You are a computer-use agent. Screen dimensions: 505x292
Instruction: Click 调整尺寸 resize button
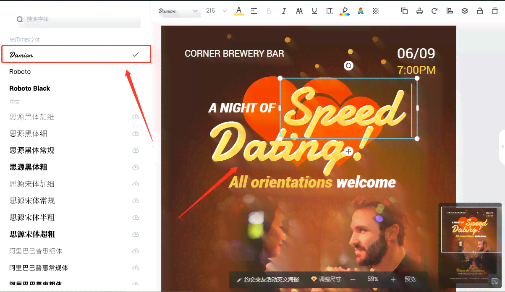click(x=326, y=279)
